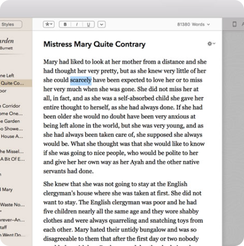Open the 'Went Do...' chapter in sidebar
244x246 pixels.
13,235
